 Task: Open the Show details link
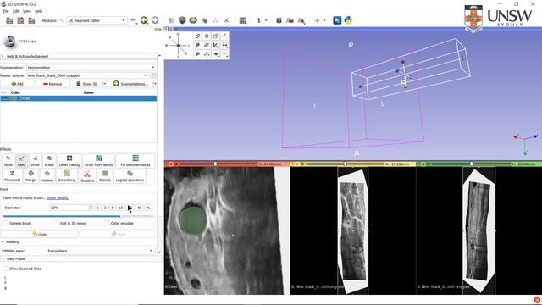(x=58, y=197)
